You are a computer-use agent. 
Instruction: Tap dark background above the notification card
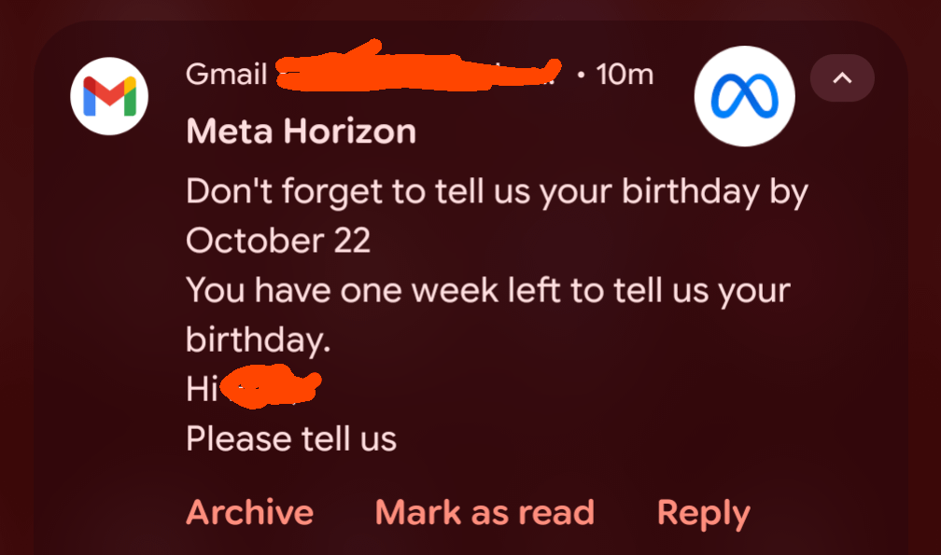[467, 9]
